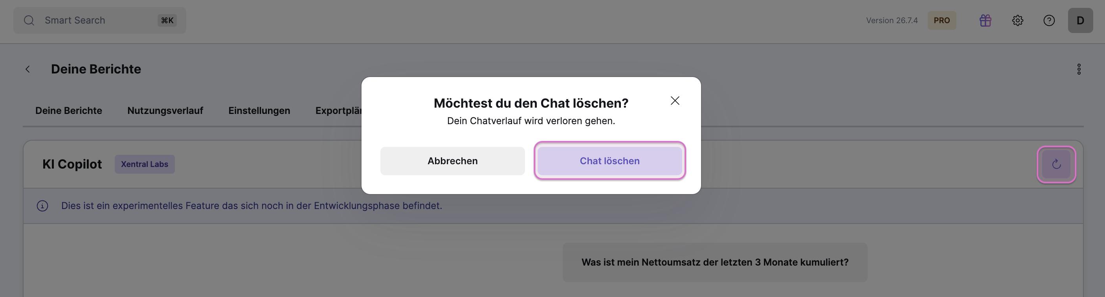
Task: Click the PRO plan badge
Action: click(x=942, y=20)
